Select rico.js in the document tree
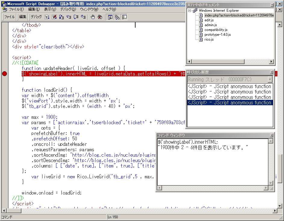 (209, 39)
